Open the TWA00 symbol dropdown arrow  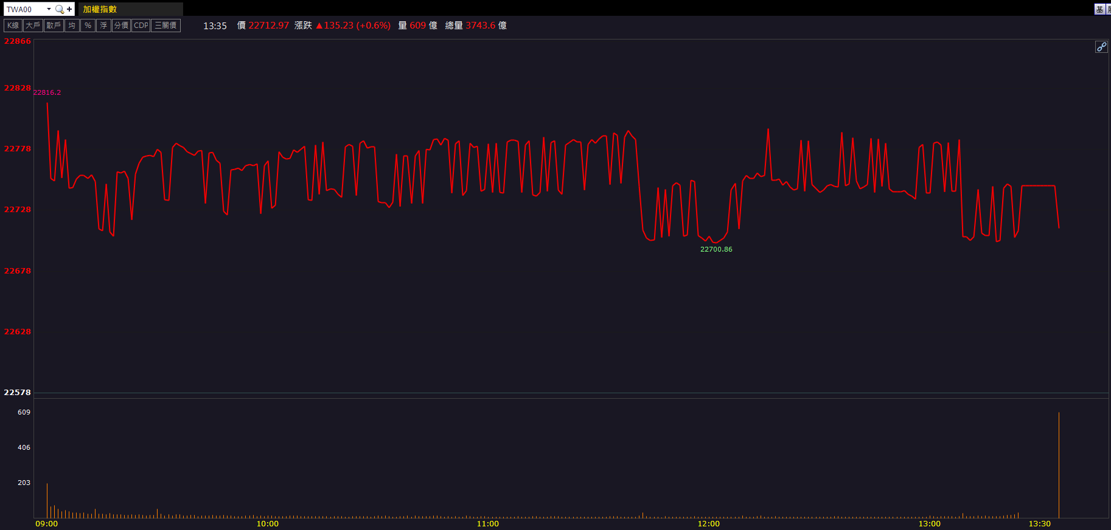pyautogui.click(x=49, y=9)
